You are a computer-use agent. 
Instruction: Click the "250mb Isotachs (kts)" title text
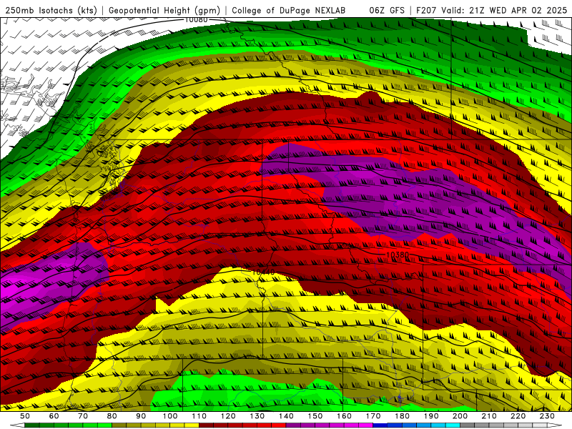[x=51, y=10]
